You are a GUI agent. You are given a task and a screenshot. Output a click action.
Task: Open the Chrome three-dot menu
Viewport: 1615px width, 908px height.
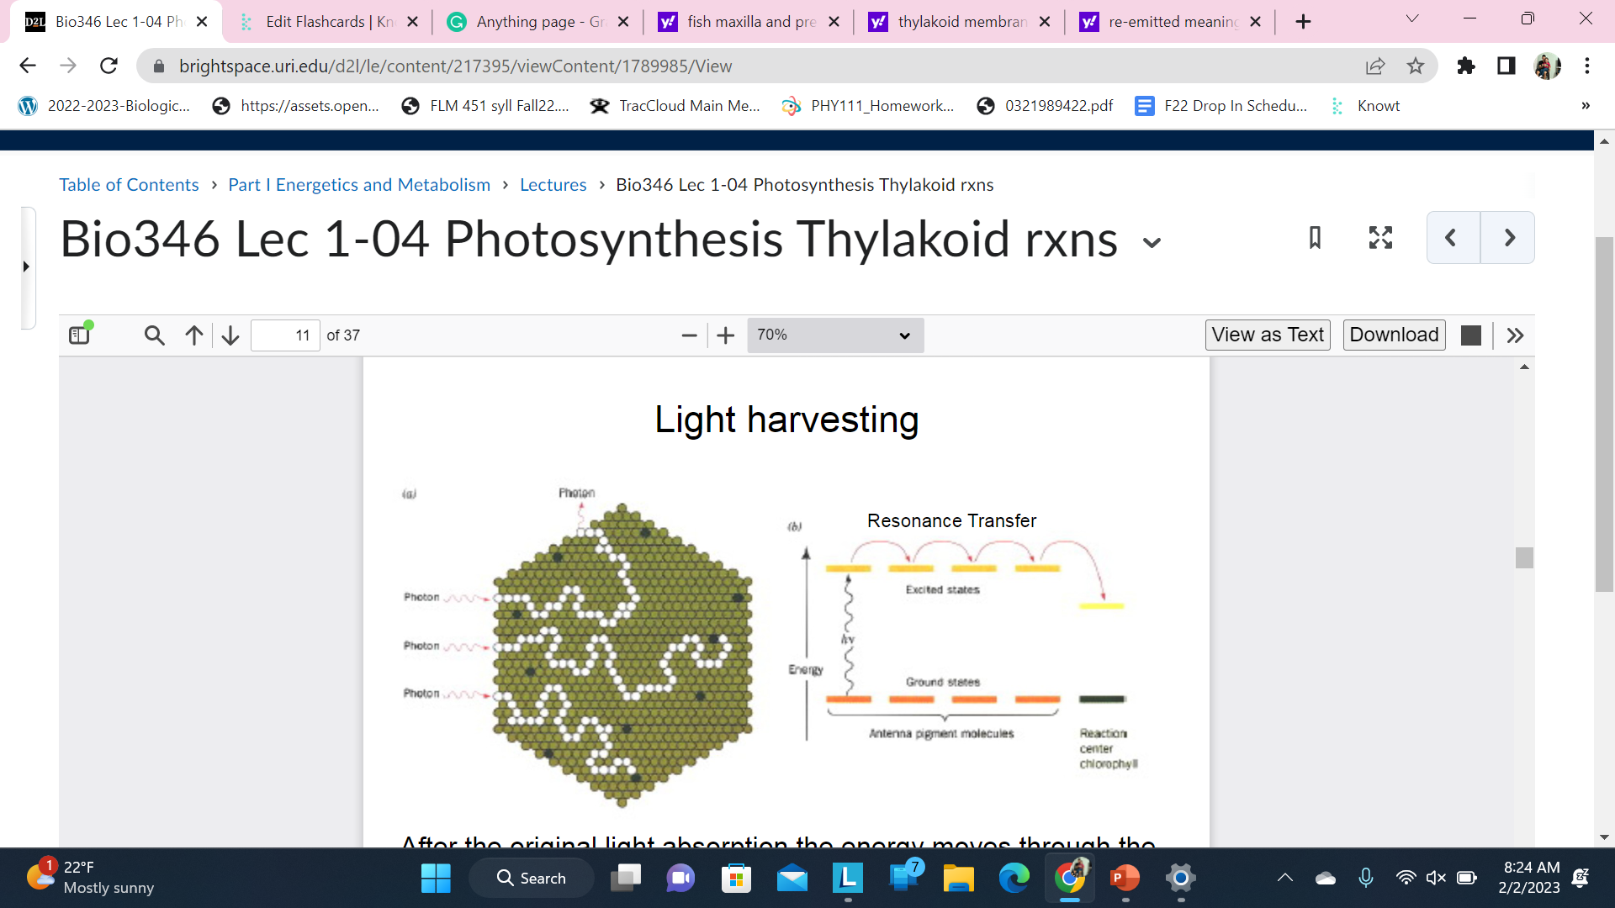pyautogui.click(x=1587, y=66)
